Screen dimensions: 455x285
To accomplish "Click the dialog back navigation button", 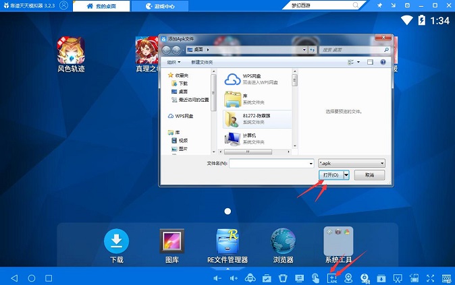I will 166,50.
